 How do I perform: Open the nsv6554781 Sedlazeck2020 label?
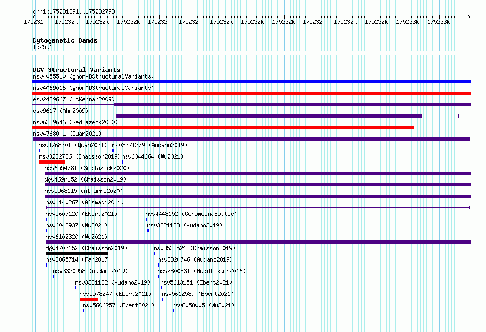point(87,168)
